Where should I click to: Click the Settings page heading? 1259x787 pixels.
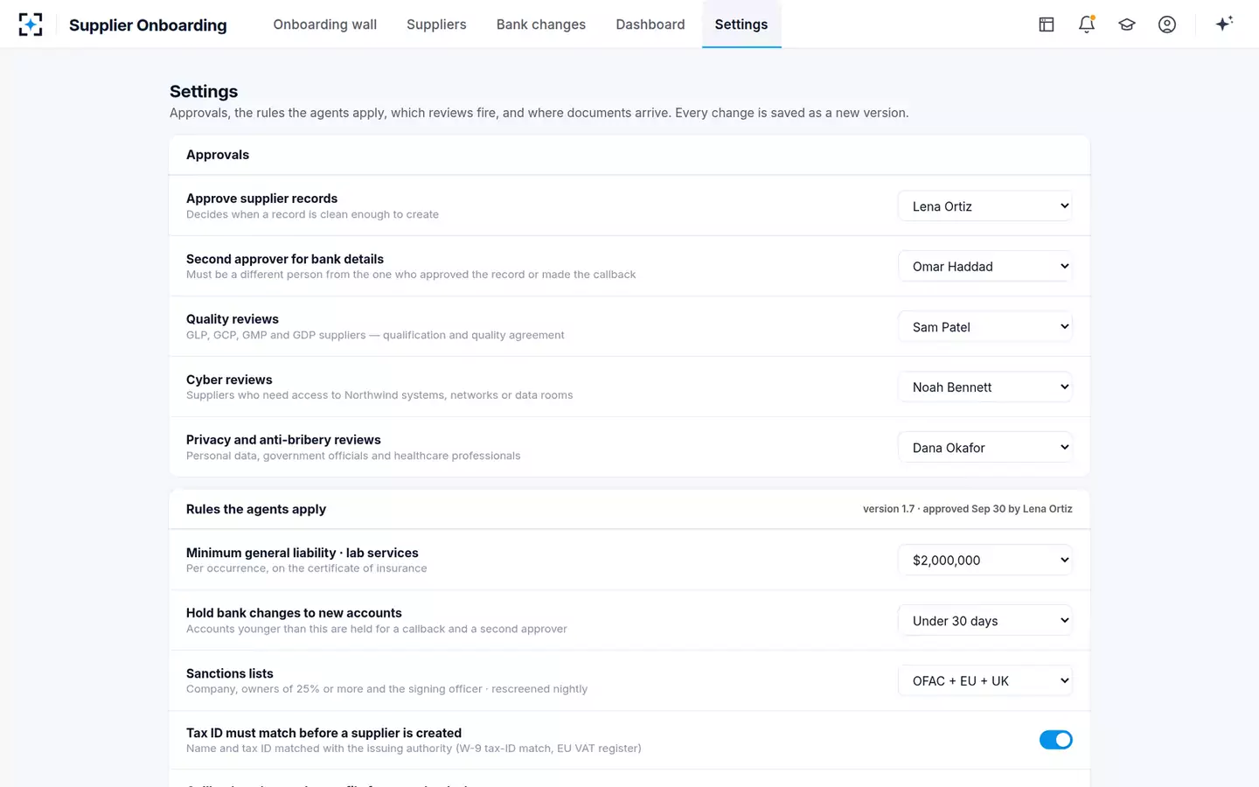coord(204,92)
